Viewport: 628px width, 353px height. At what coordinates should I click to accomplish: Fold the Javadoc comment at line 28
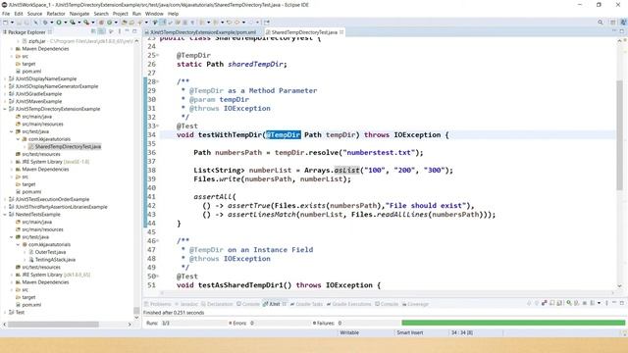[157, 81]
